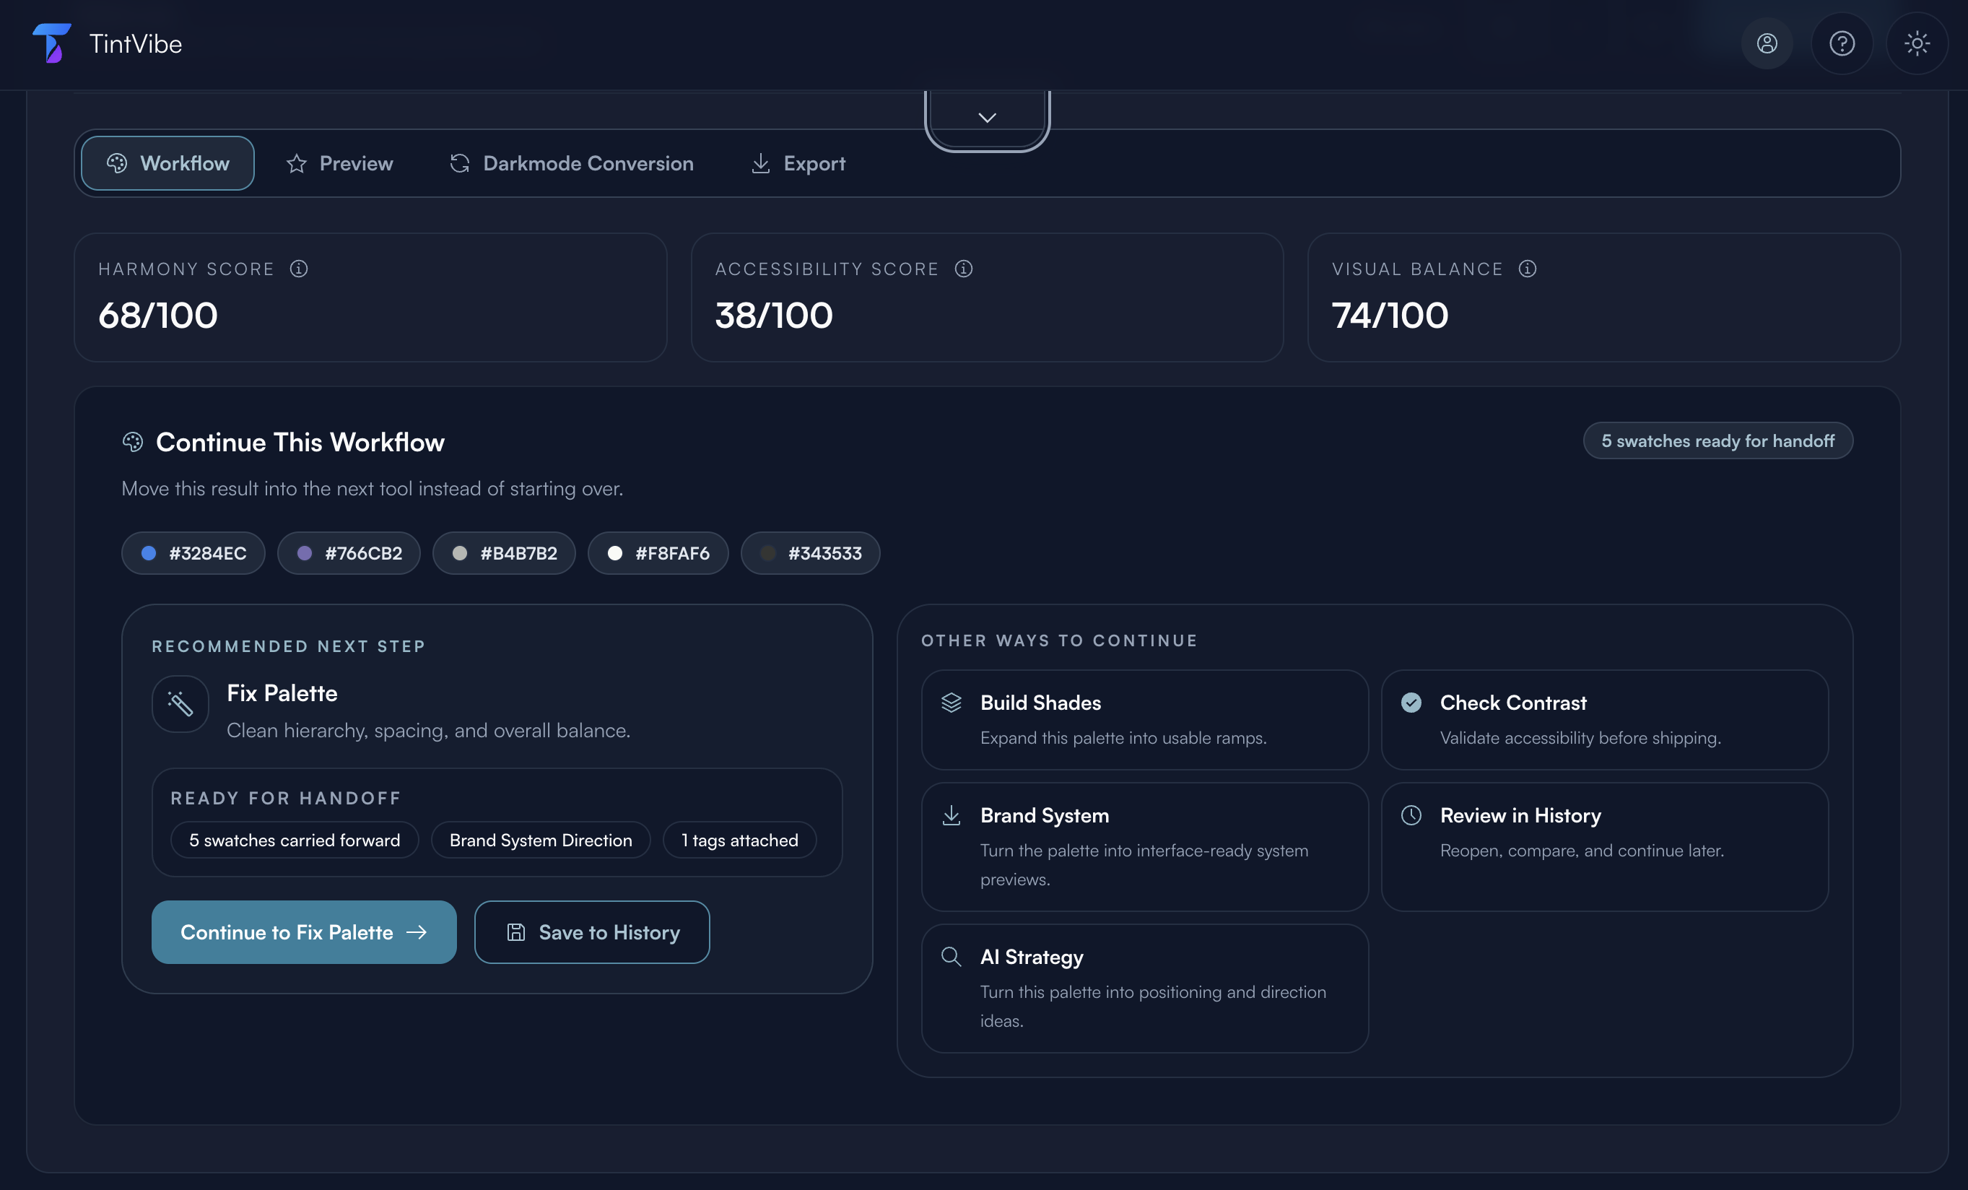
Task: Click the TintVibe logo icon
Action: (52, 43)
